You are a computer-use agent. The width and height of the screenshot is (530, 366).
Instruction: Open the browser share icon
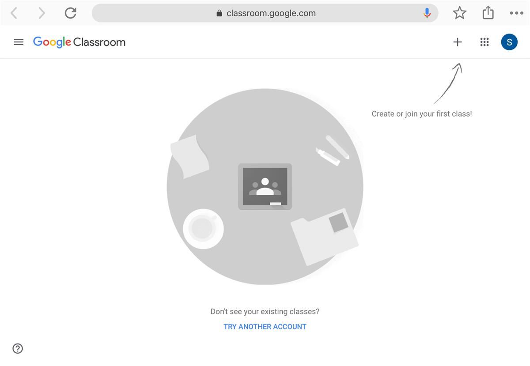[x=488, y=12]
